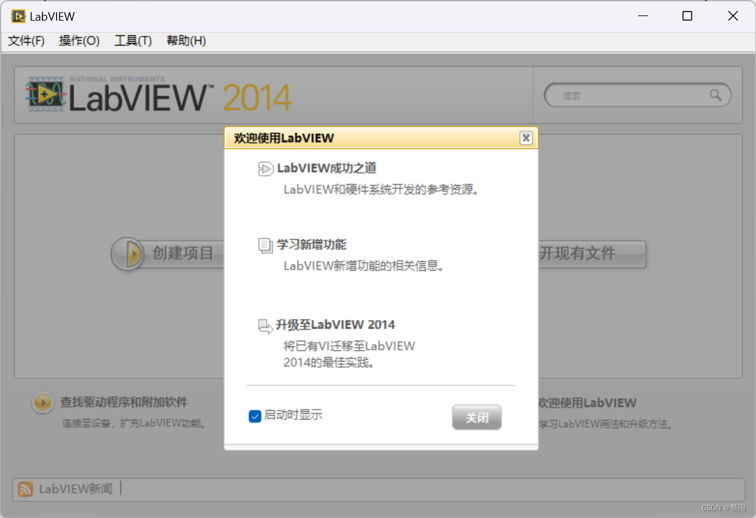Open the 帮助(H) menu

(186, 41)
